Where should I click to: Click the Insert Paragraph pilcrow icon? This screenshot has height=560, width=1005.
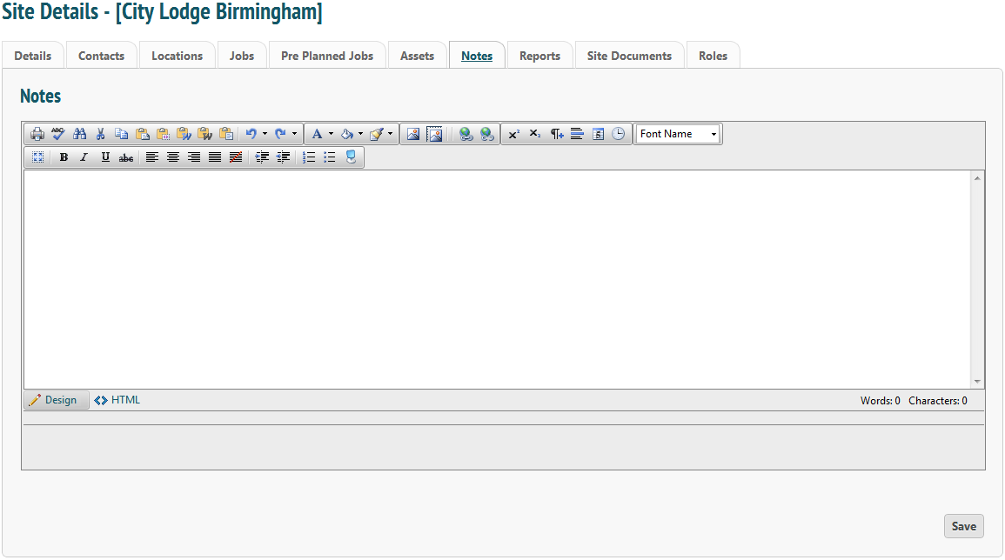click(556, 134)
